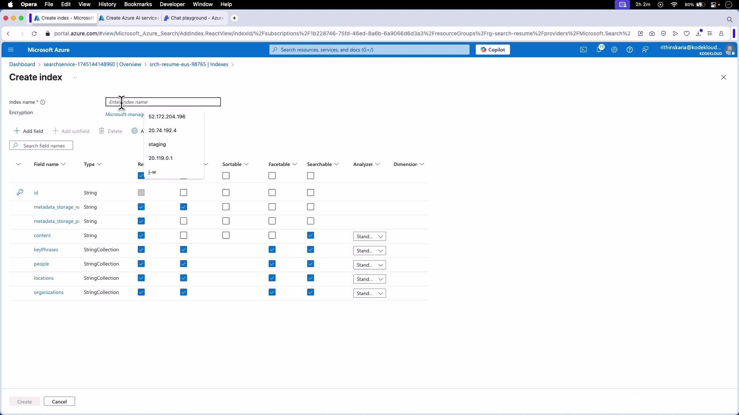Click the send flow arrow icon
The width and height of the screenshot is (739, 415).
pyautogui.click(x=675, y=33)
